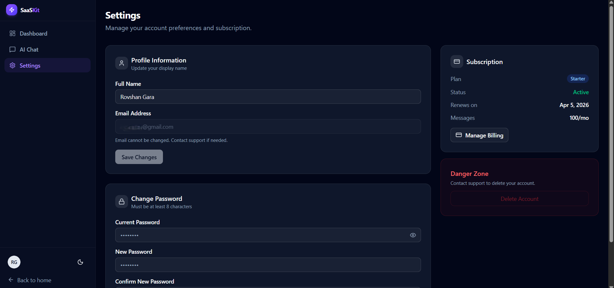Edit the Full Name field with Rovshan Gara
The width and height of the screenshot is (614, 288).
coord(268,97)
